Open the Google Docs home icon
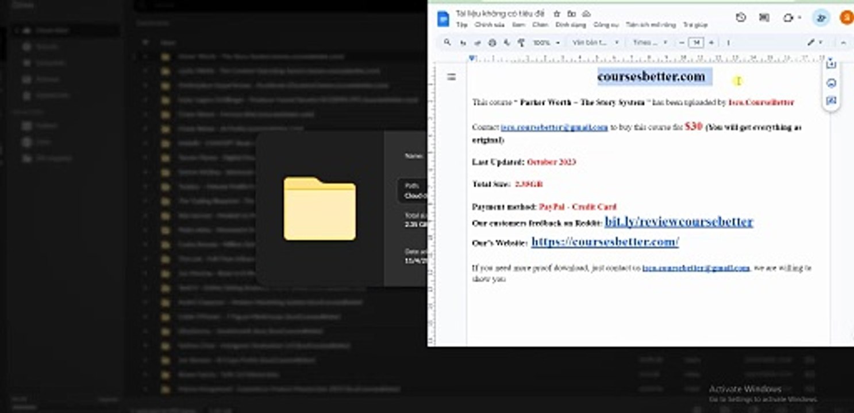Image resolution: width=854 pixels, height=413 pixels. (x=443, y=18)
